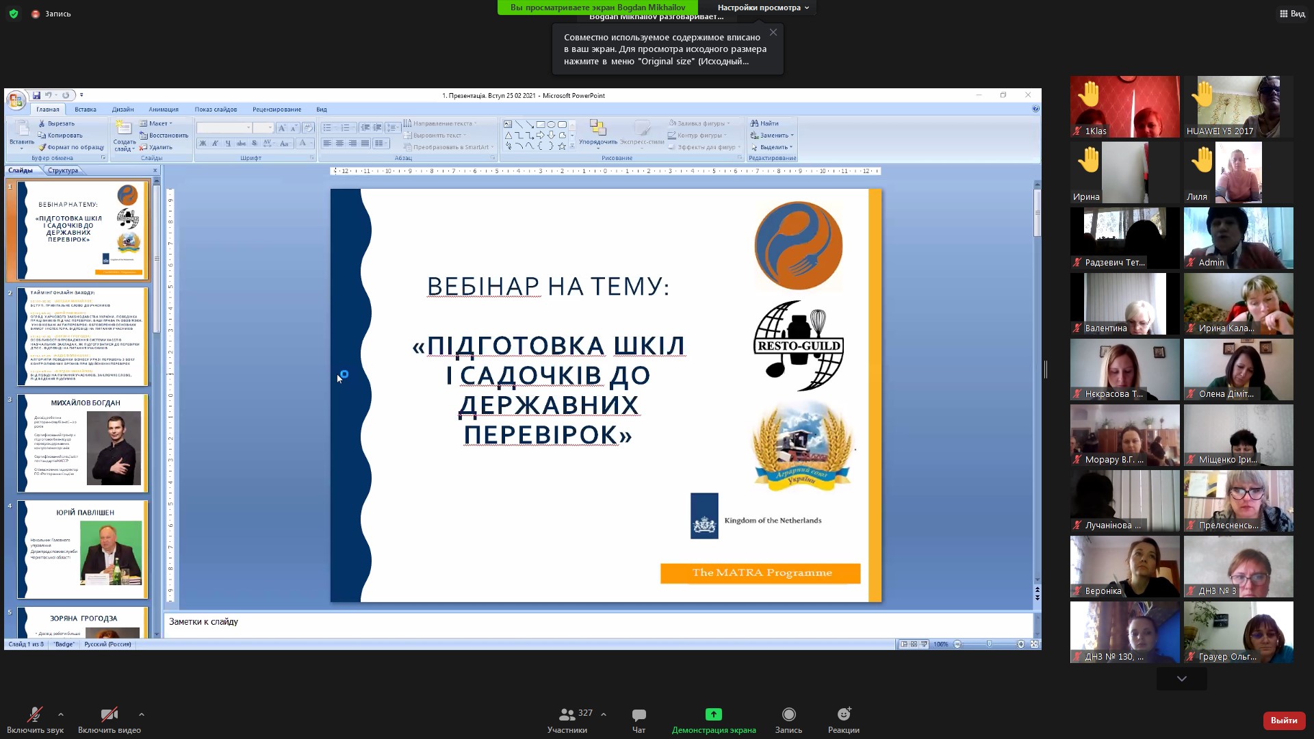Screen dimensions: 1314x739
Task: Switch to normal view in status bar
Action: click(904, 645)
